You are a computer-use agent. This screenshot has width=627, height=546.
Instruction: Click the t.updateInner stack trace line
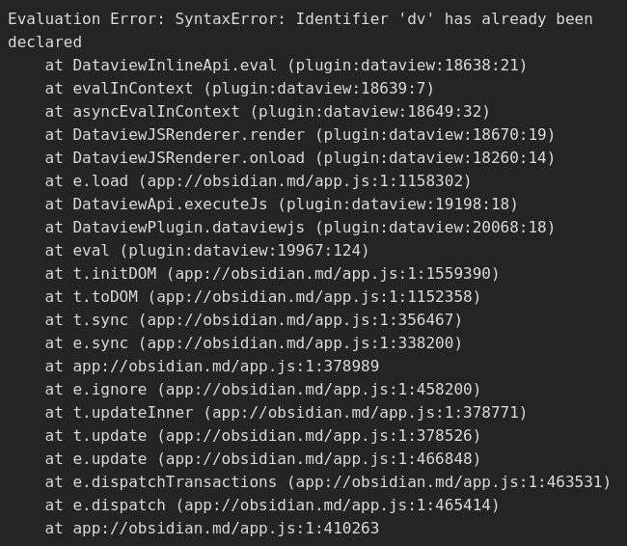(286, 413)
